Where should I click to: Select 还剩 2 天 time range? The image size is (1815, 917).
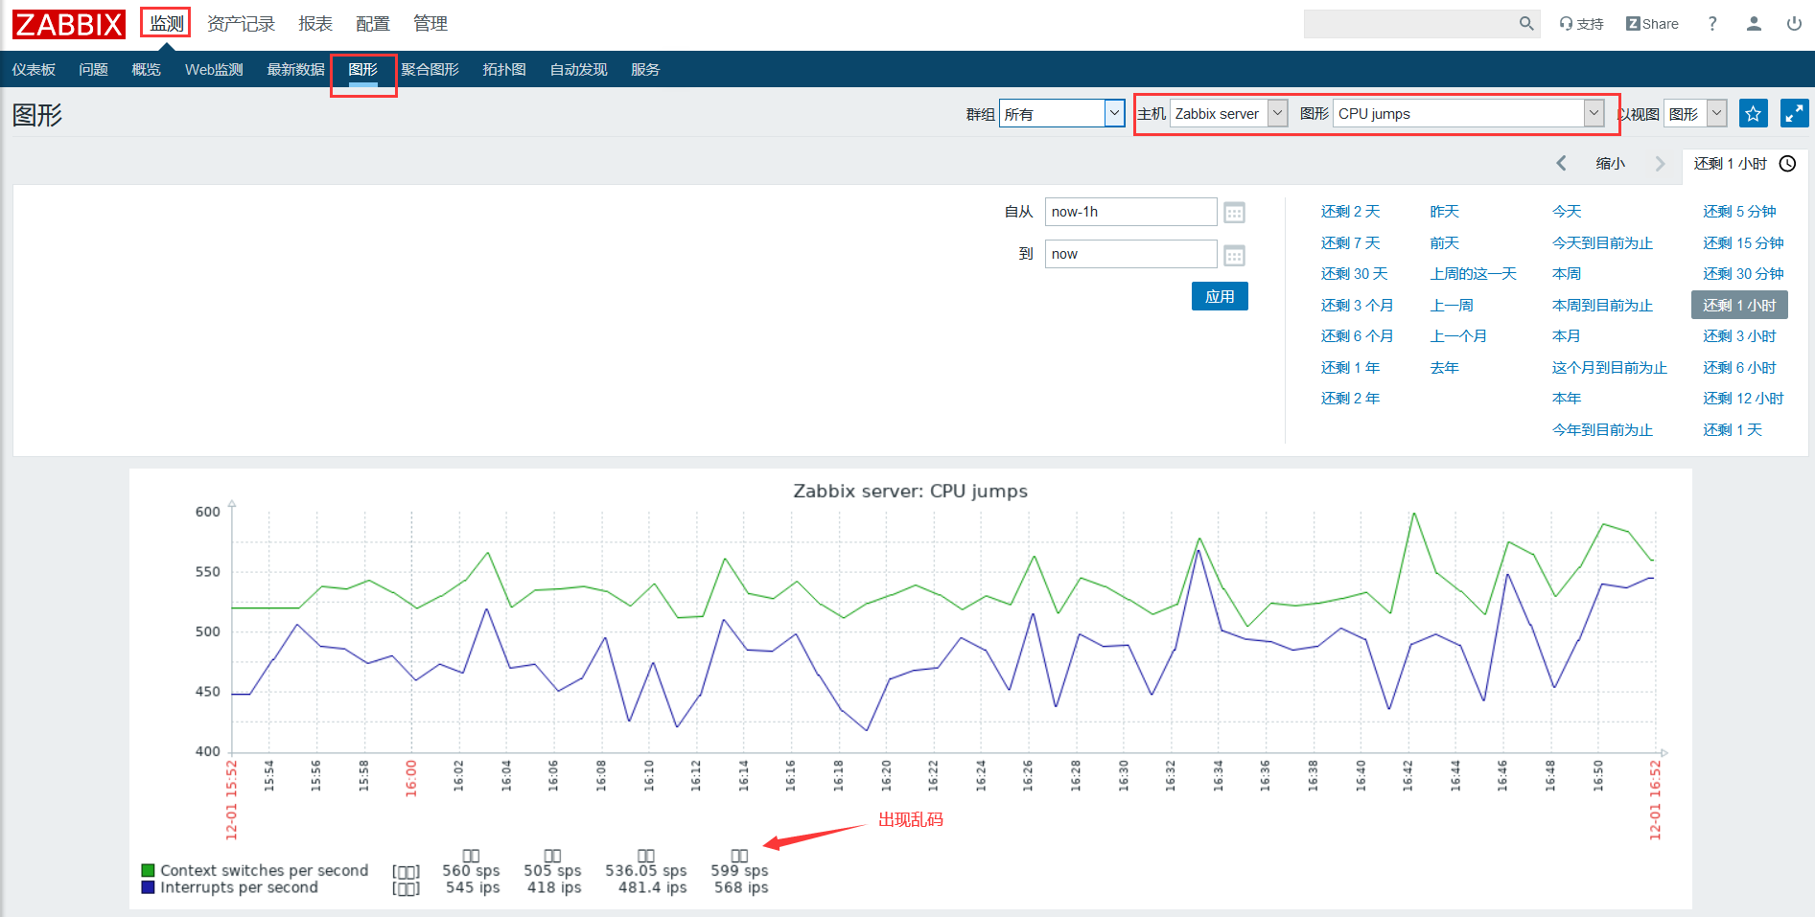(x=1350, y=212)
